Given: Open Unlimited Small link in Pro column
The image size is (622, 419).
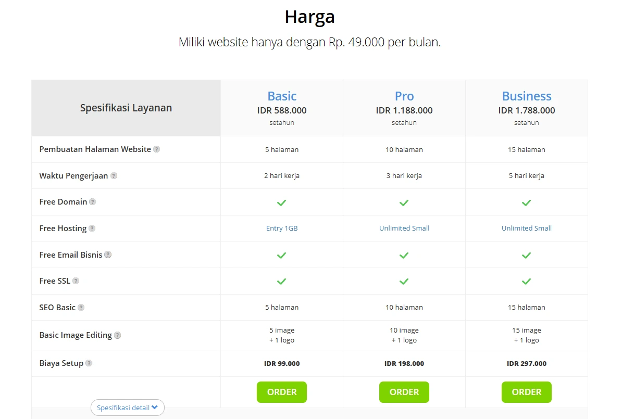Looking at the screenshot, I should pyautogui.click(x=404, y=228).
